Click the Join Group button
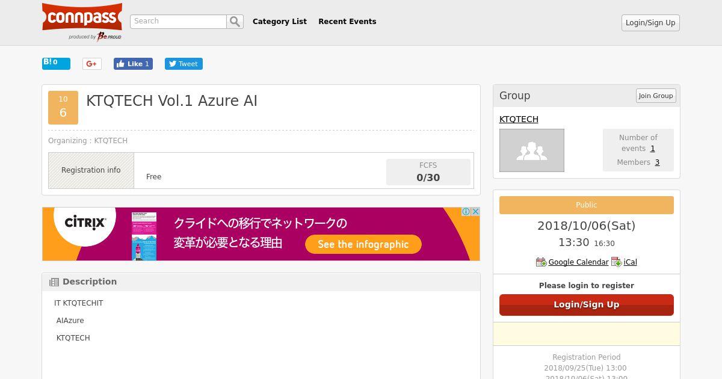The width and height of the screenshot is (722, 379). pos(656,96)
